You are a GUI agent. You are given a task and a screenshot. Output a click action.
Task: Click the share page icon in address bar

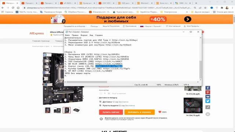pos(200,8)
